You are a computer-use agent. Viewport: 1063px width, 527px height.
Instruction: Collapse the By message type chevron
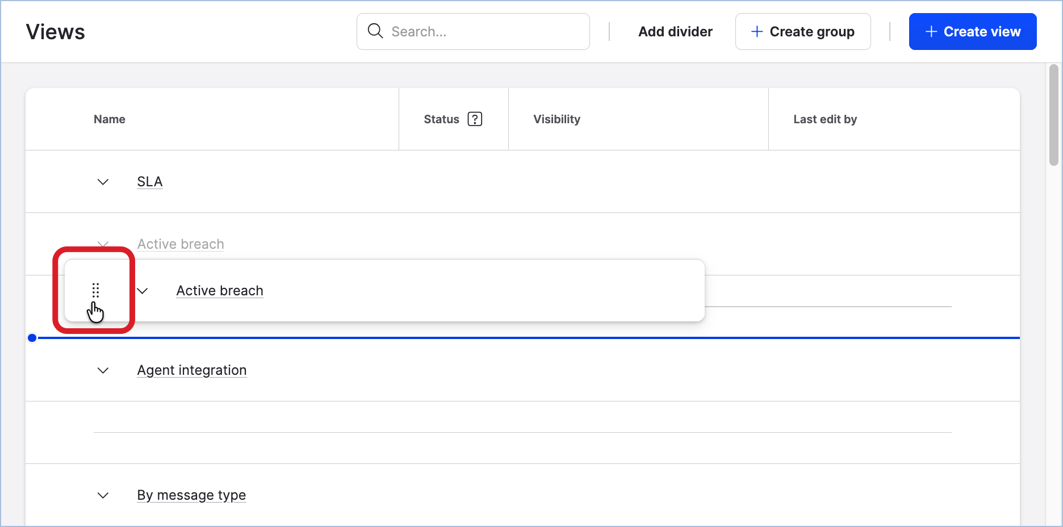(x=103, y=495)
